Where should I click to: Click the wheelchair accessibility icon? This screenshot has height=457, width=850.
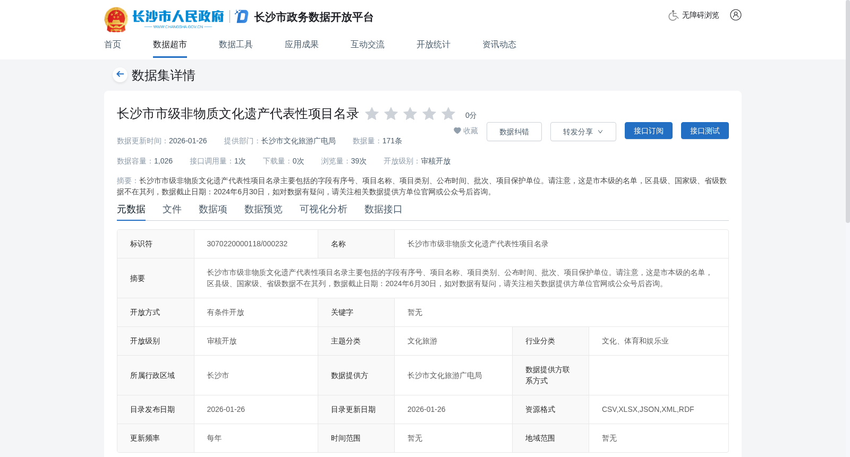pyautogui.click(x=673, y=15)
